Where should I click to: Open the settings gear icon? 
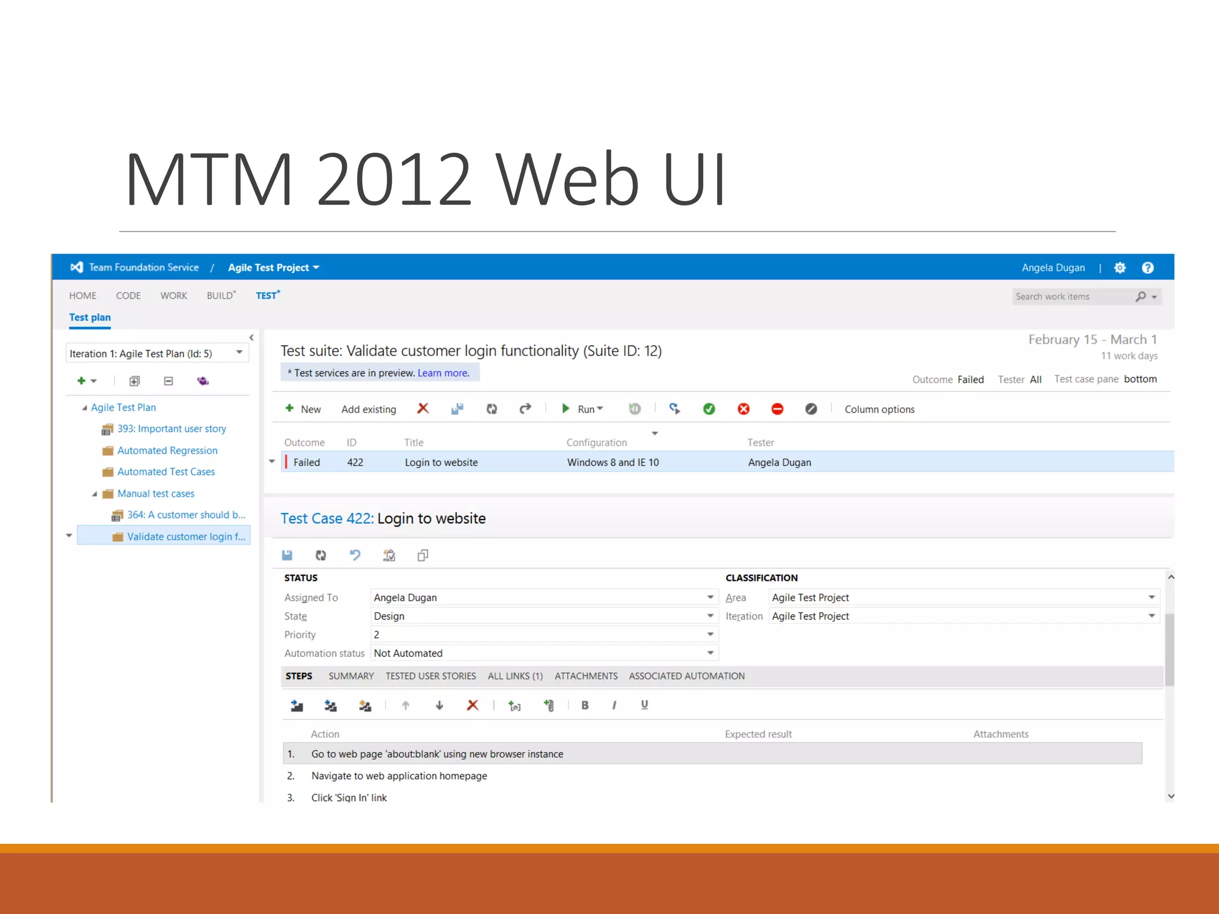1120,268
